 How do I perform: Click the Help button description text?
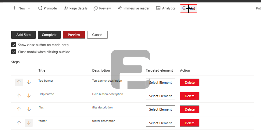tap(108, 94)
